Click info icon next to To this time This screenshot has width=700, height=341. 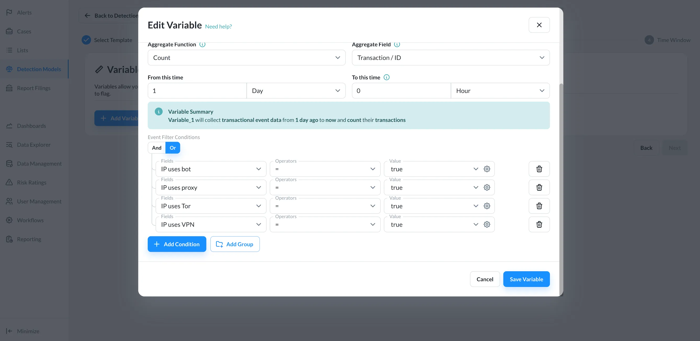tap(386, 77)
